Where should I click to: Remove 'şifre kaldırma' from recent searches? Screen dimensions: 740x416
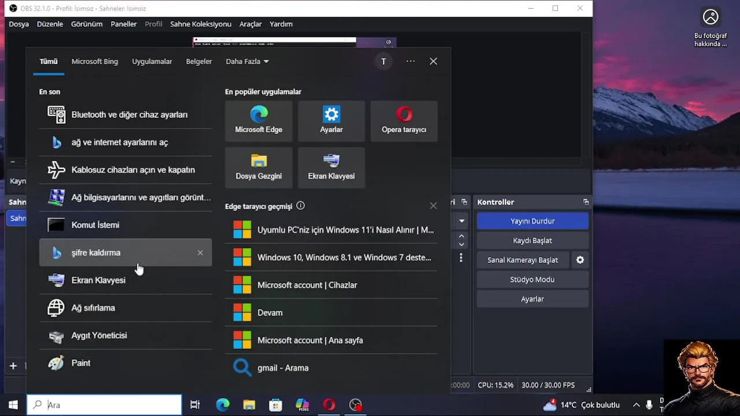[200, 252]
